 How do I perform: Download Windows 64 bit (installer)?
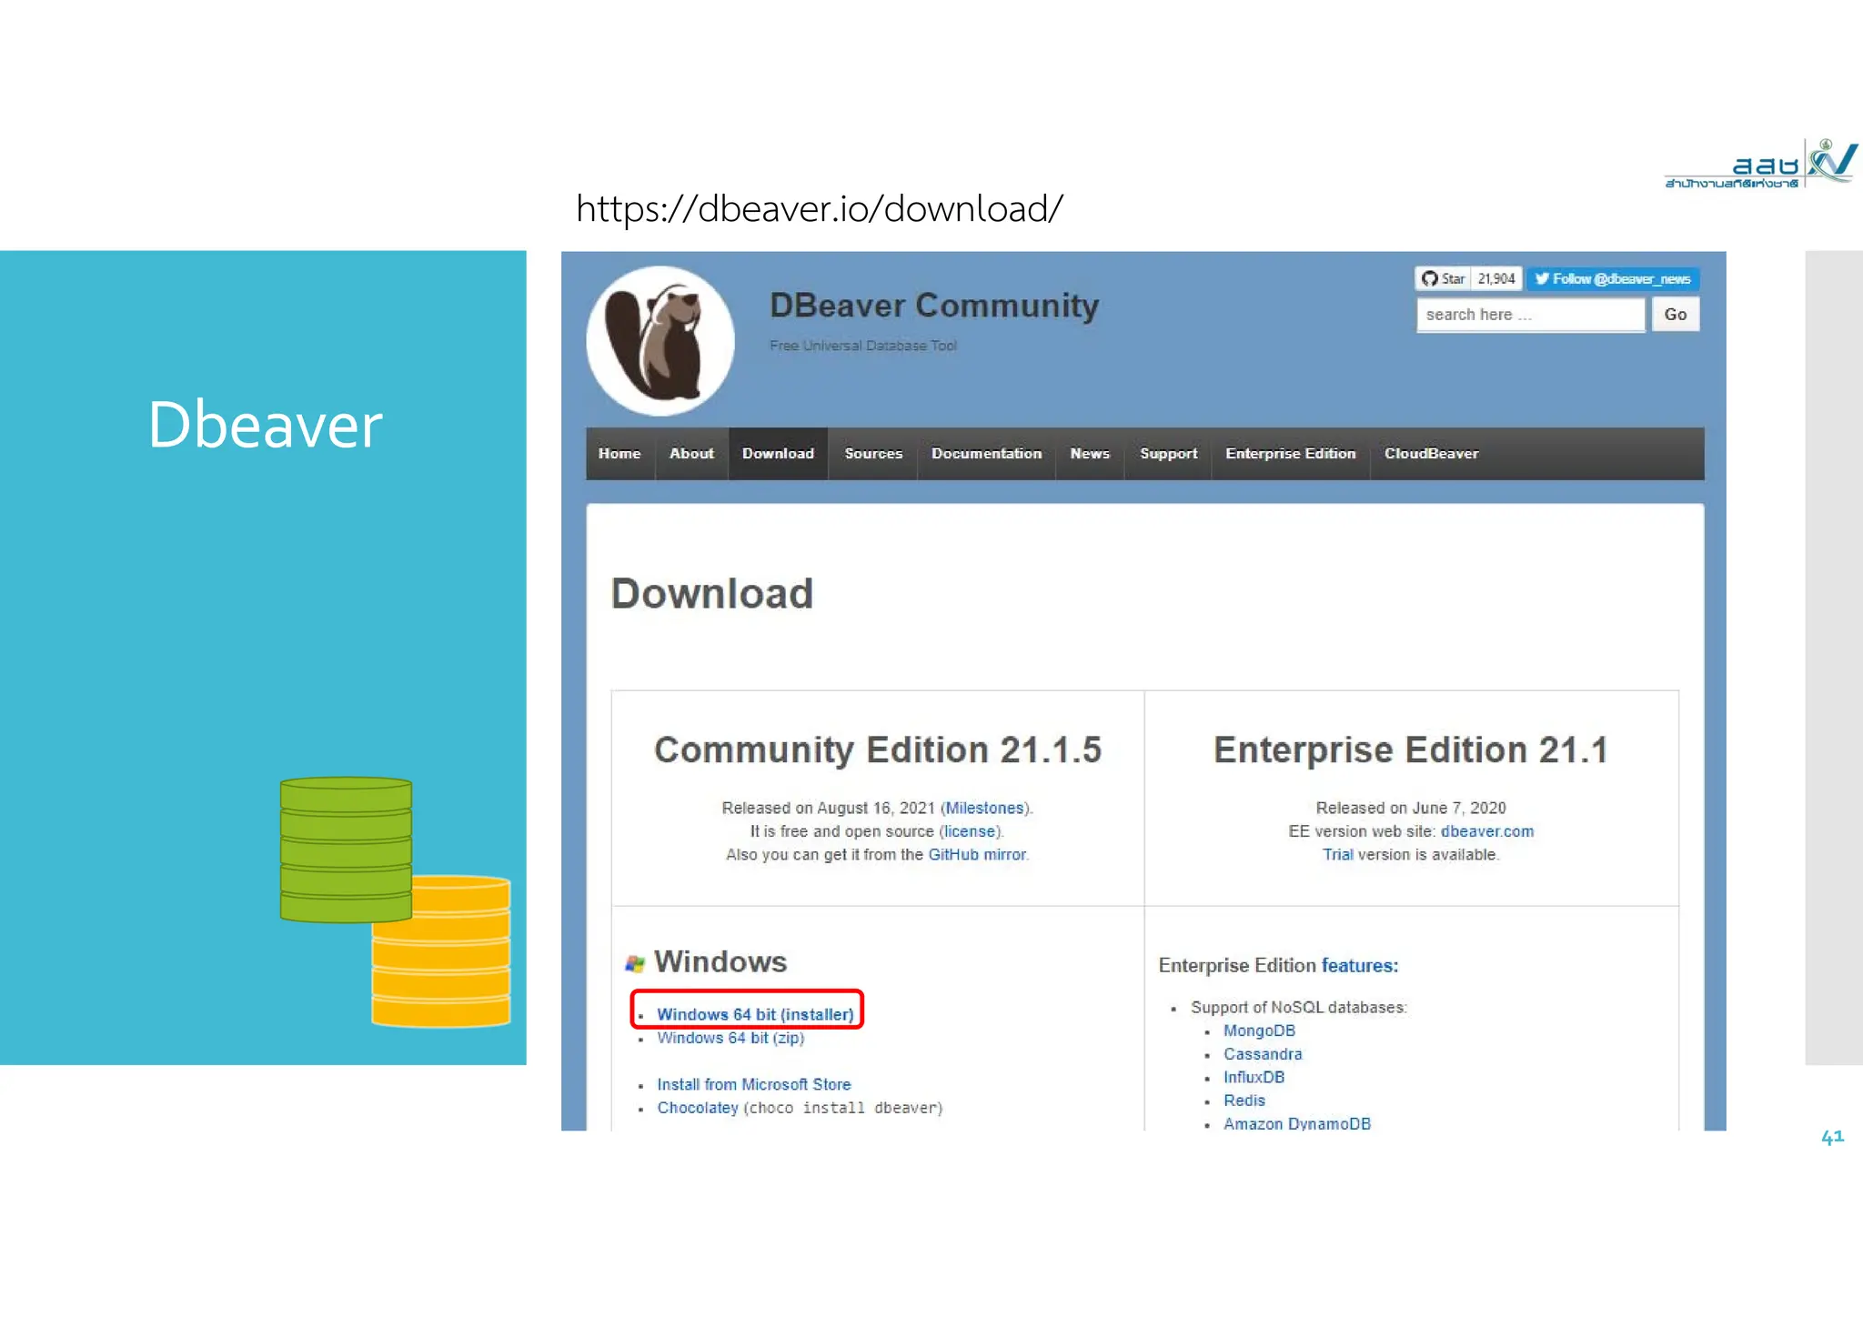[x=755, y=1014]
